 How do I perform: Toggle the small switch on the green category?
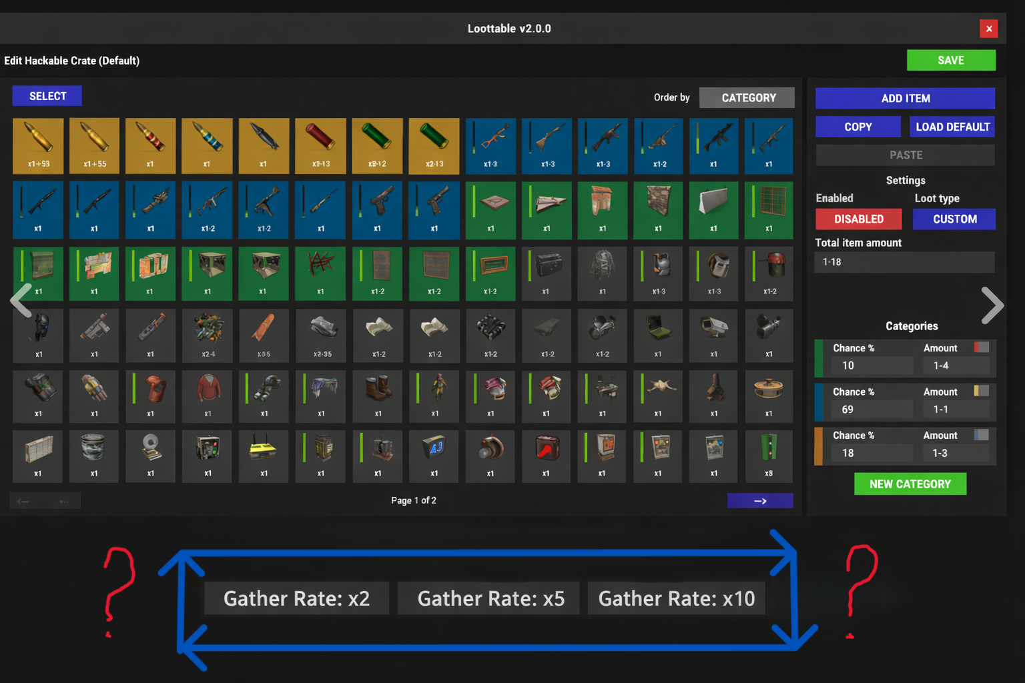[x=981, y=348]
